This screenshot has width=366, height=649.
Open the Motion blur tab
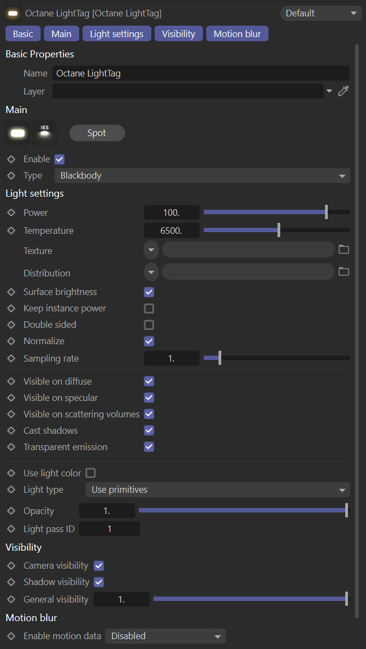(237, 34)
